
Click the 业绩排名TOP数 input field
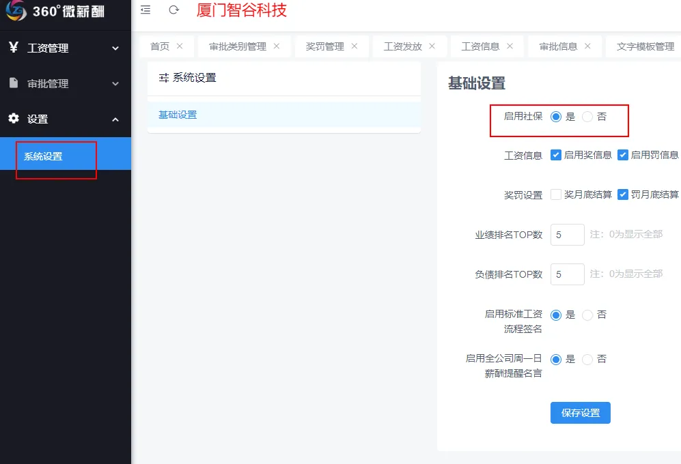click(x=567, y=235)
